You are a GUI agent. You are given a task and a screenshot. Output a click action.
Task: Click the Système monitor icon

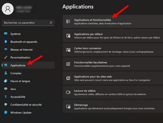point(6,34)
